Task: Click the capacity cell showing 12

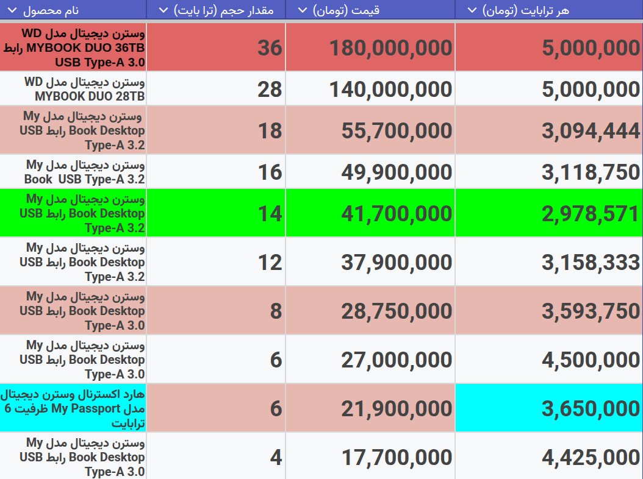Action: 216,262
